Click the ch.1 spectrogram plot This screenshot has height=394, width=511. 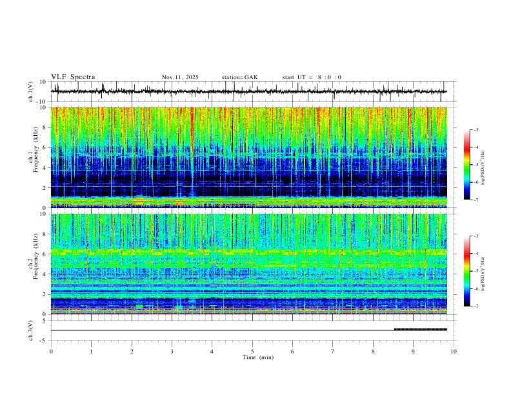click(249, 157)
